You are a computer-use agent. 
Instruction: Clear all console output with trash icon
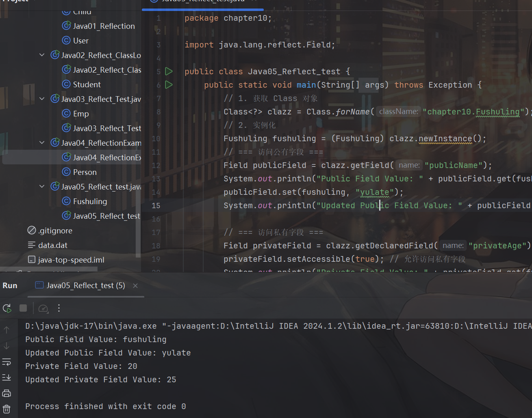(7, 409)
